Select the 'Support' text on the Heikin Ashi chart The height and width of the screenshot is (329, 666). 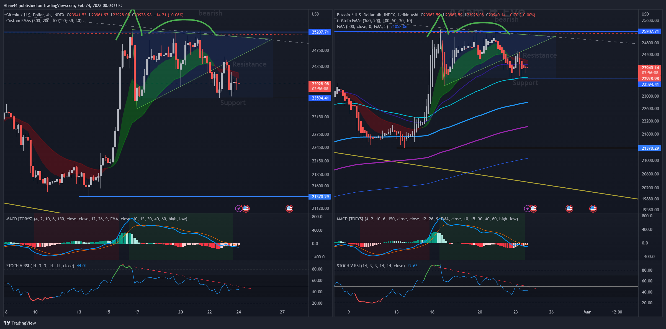pos(525,83)
